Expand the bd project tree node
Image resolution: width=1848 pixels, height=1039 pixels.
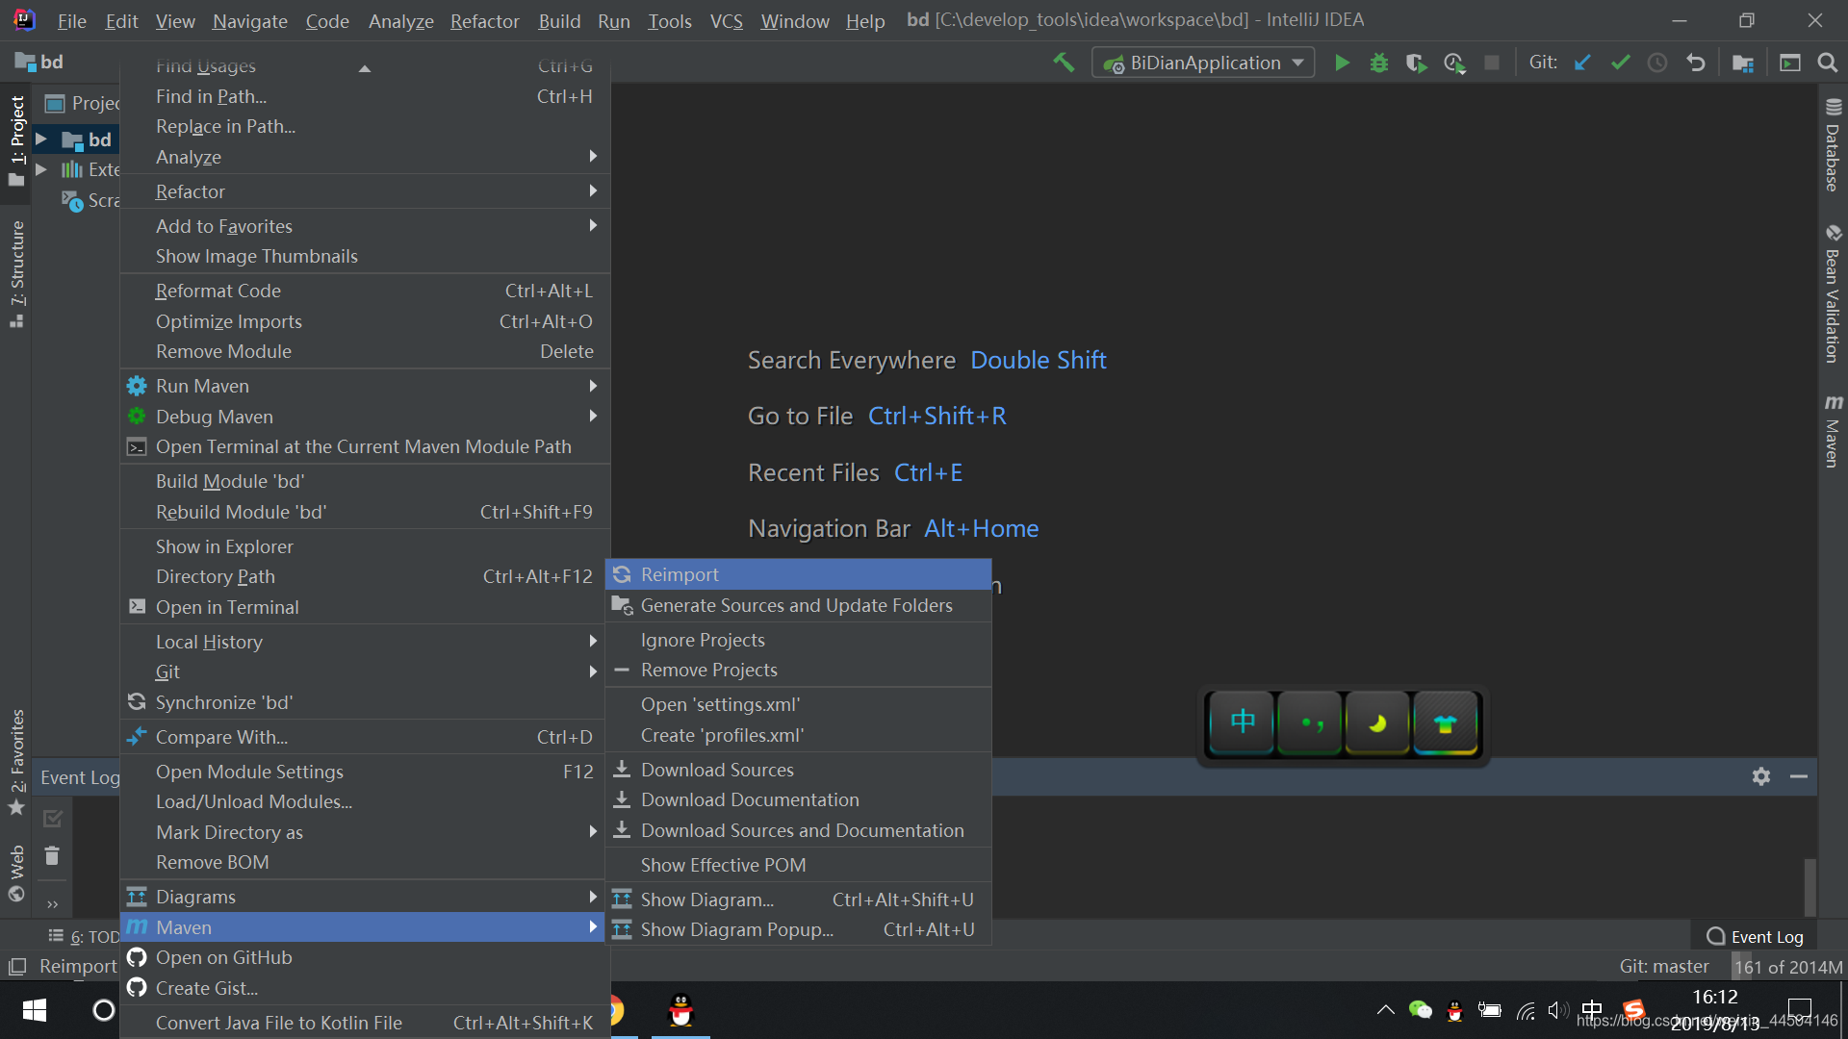pos(41,139)
